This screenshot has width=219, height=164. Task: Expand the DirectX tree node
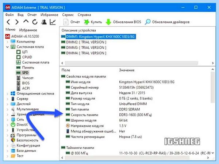click(x=7, y=125)
